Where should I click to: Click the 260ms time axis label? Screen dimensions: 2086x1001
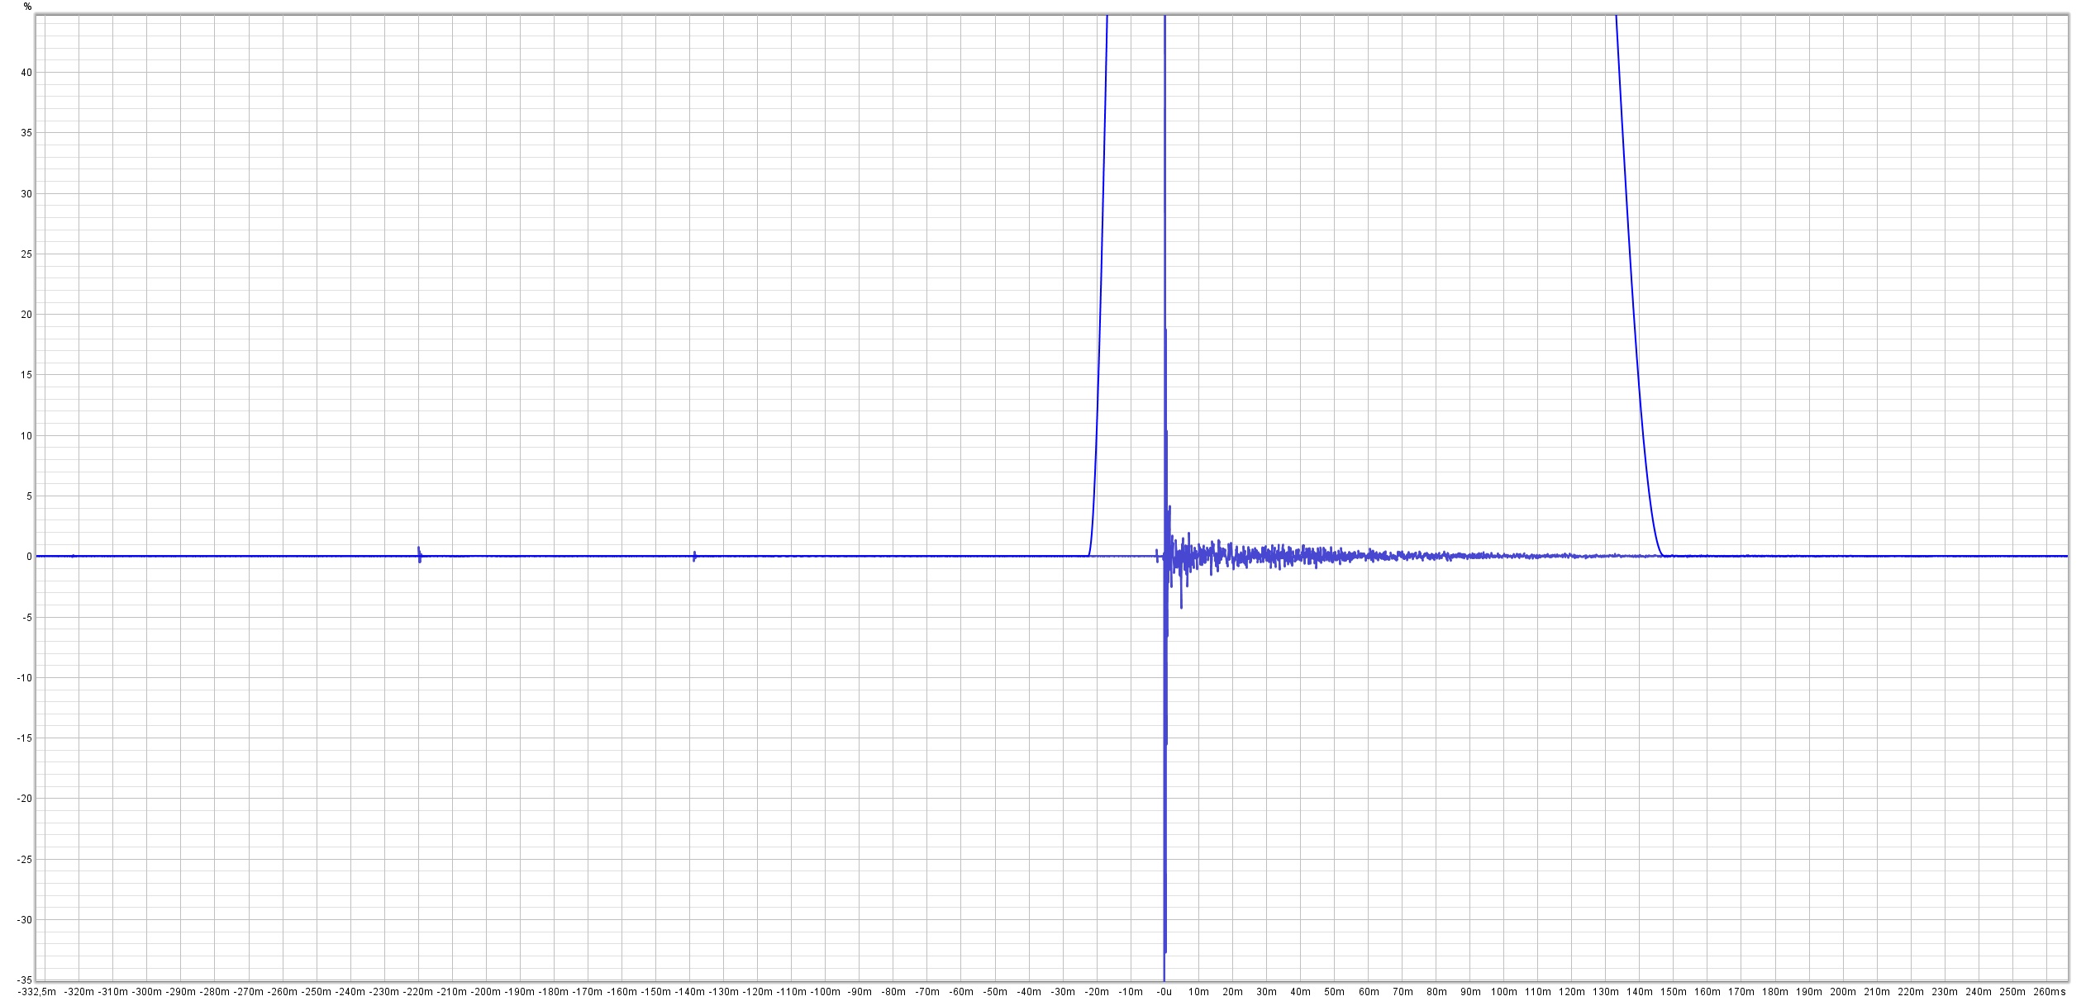pyautogui.click(x=2049, y=992)
